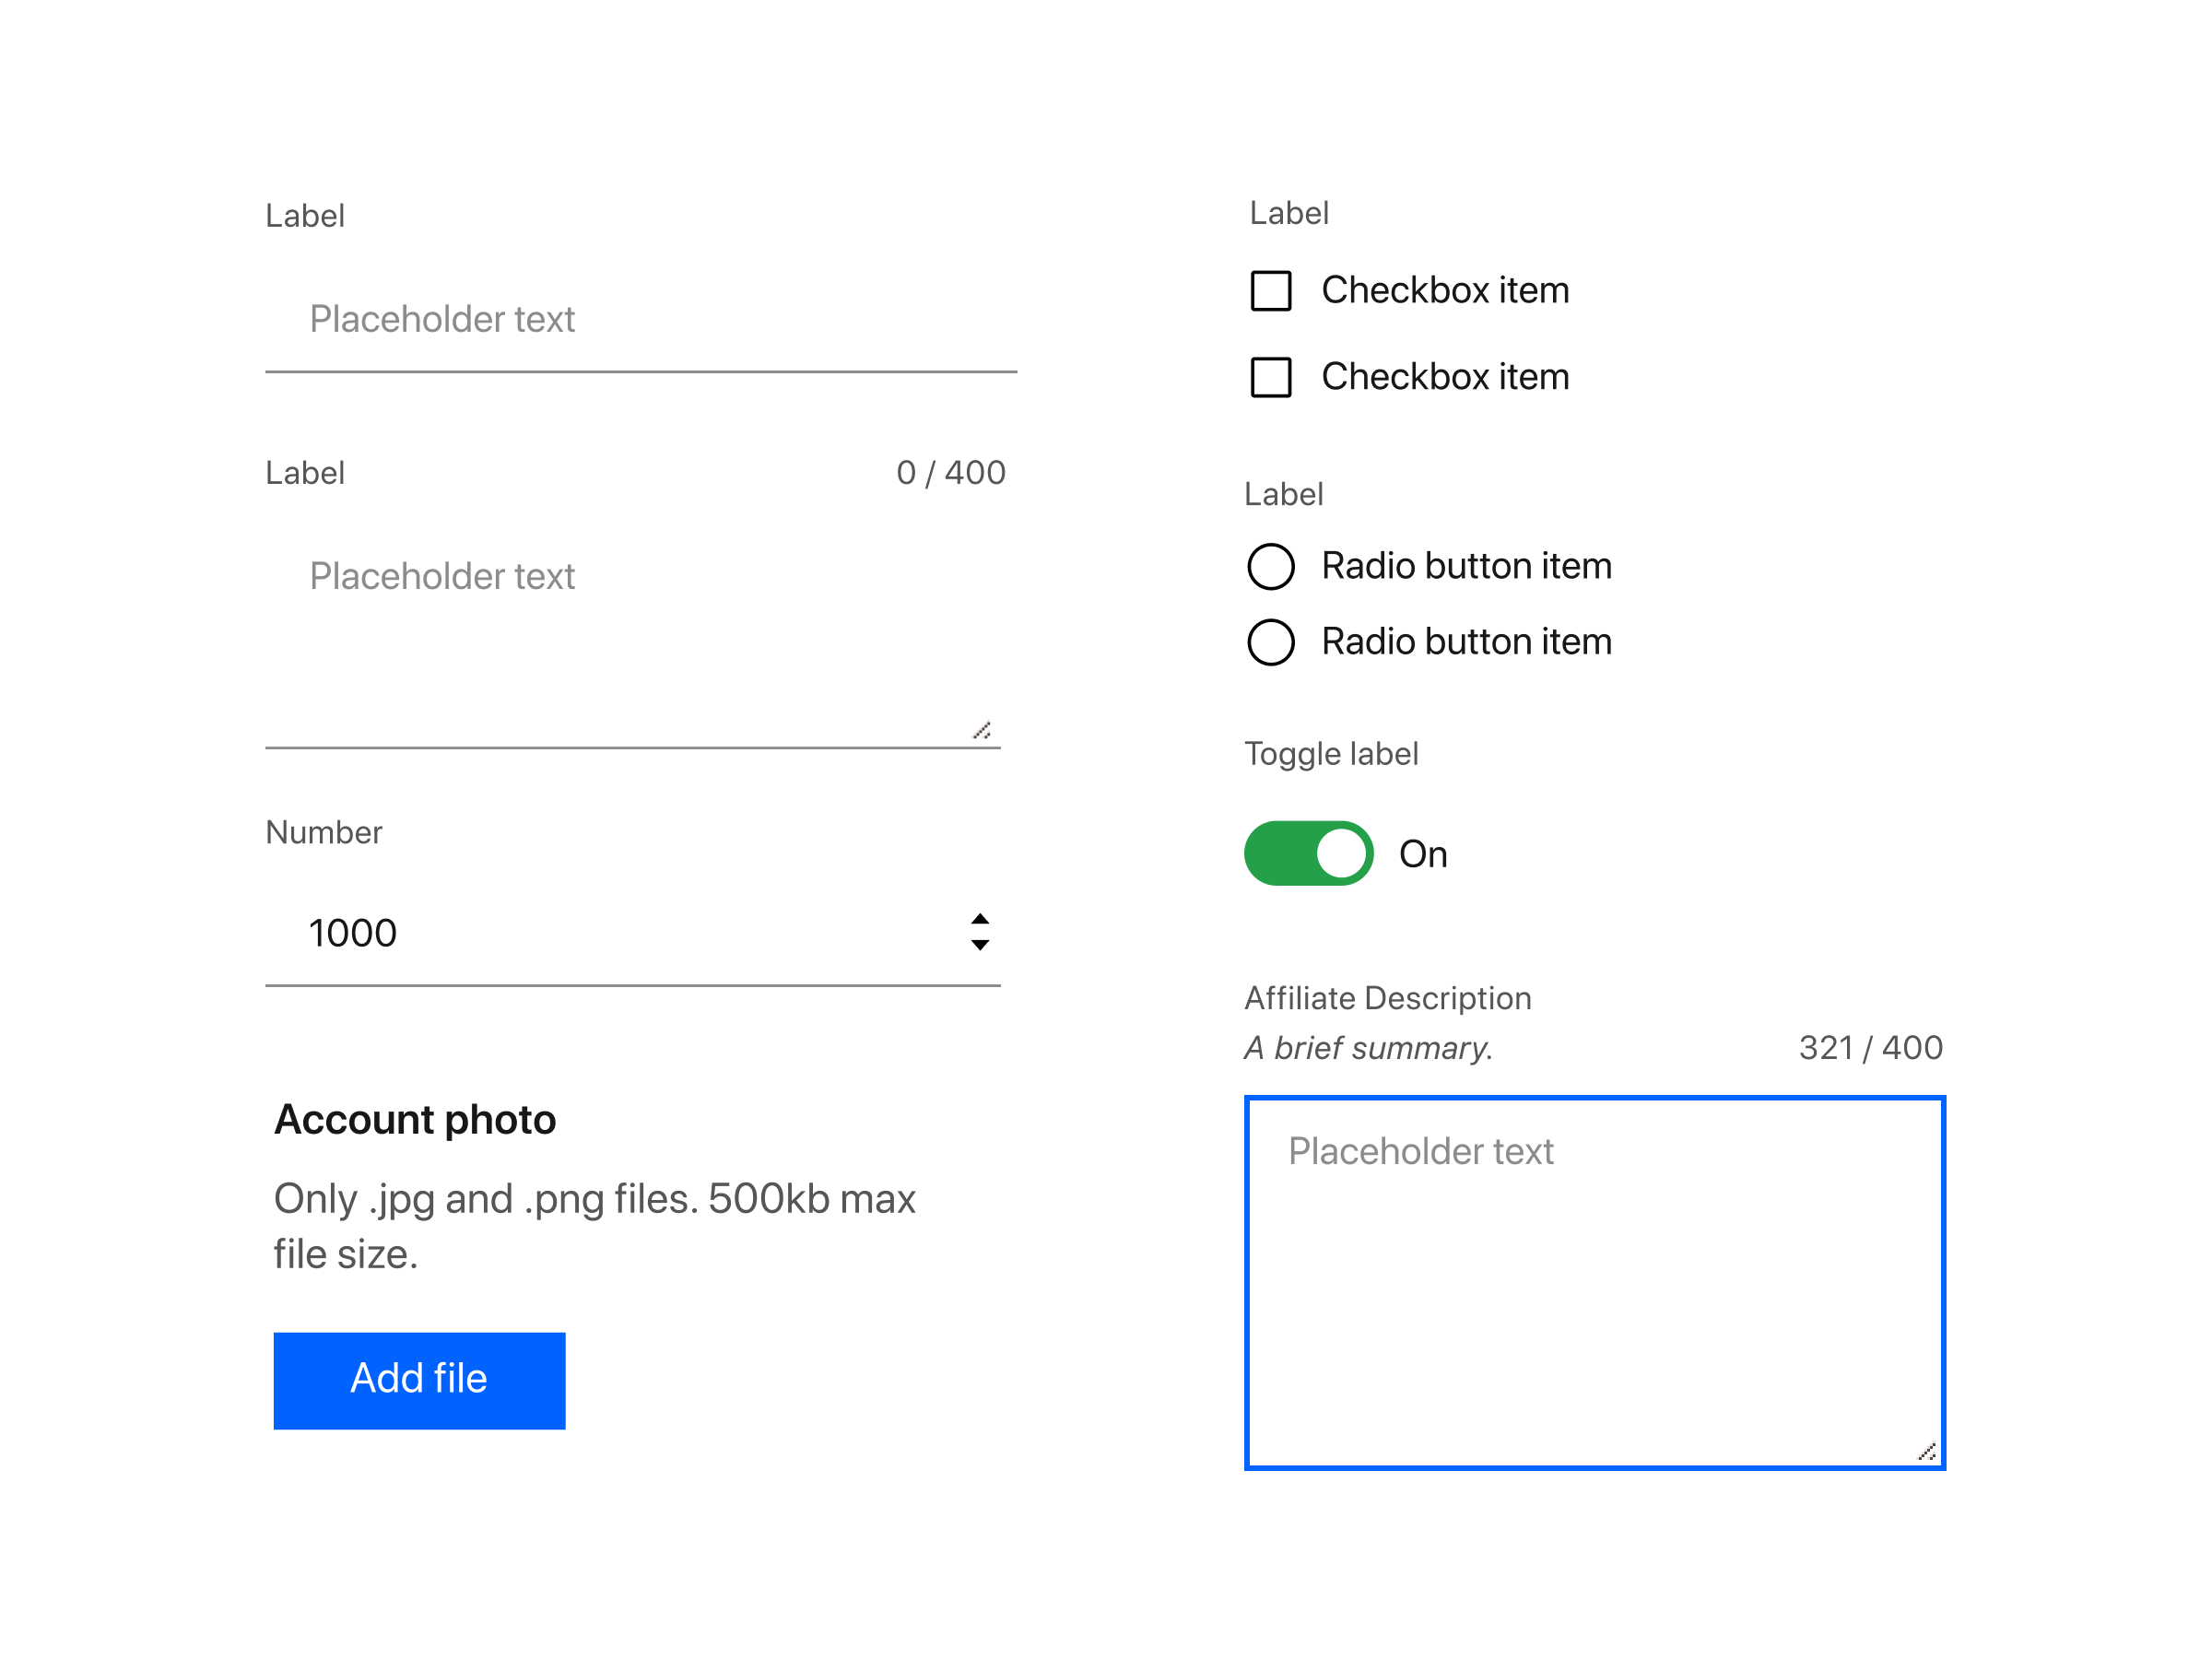This screenshot has width=2212, height=1659.
Task: Click the Add file button
Action: point(419,1380)
